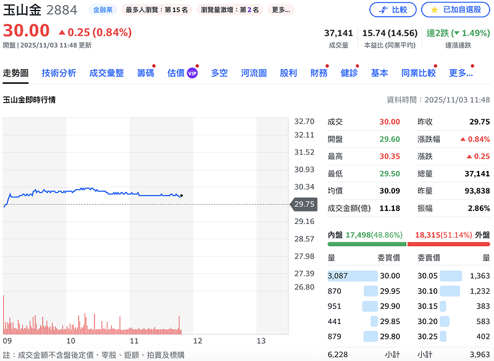Open the 技術分析 tab
The width and height of the screenshot is (494, 361).
click(59, 73)
